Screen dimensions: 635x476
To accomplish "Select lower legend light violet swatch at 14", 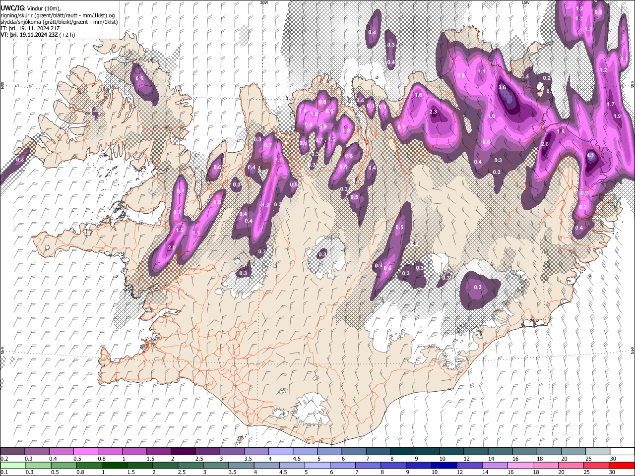I will [x=494, y=465].
